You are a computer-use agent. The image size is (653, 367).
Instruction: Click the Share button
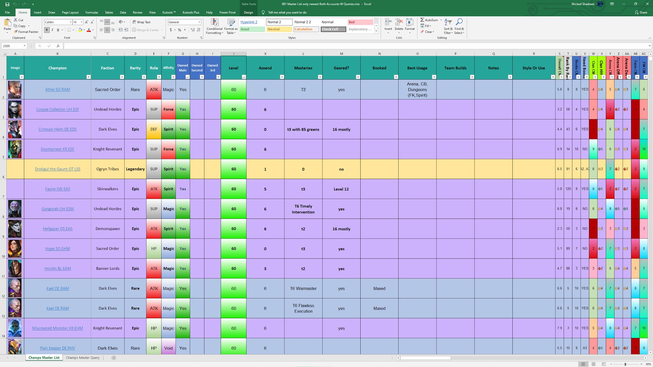641,12
